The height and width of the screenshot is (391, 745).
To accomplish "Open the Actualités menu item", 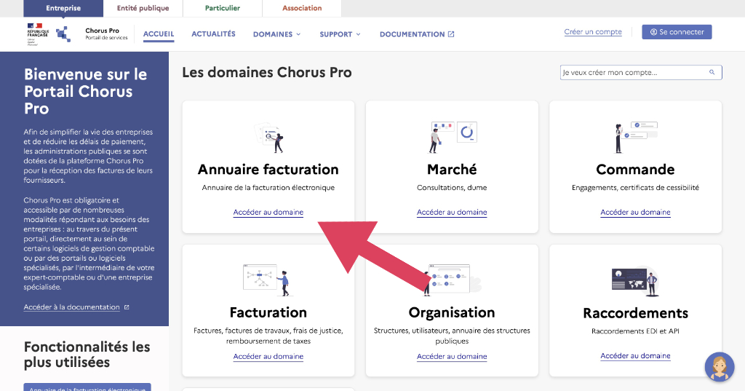I will click(213, 34).
